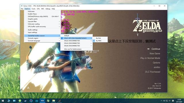Expand DSU3: DISCONNECTED submenu
The width and height of the screenshot is (184, 103).
tap(76, 43)
